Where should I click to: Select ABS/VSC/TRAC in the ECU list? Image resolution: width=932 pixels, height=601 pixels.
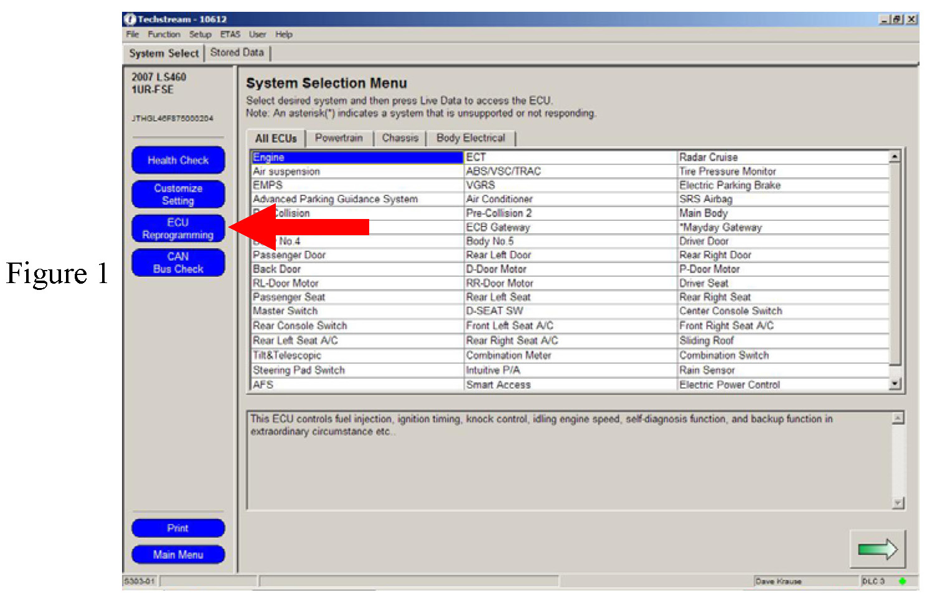pos(503,172)
